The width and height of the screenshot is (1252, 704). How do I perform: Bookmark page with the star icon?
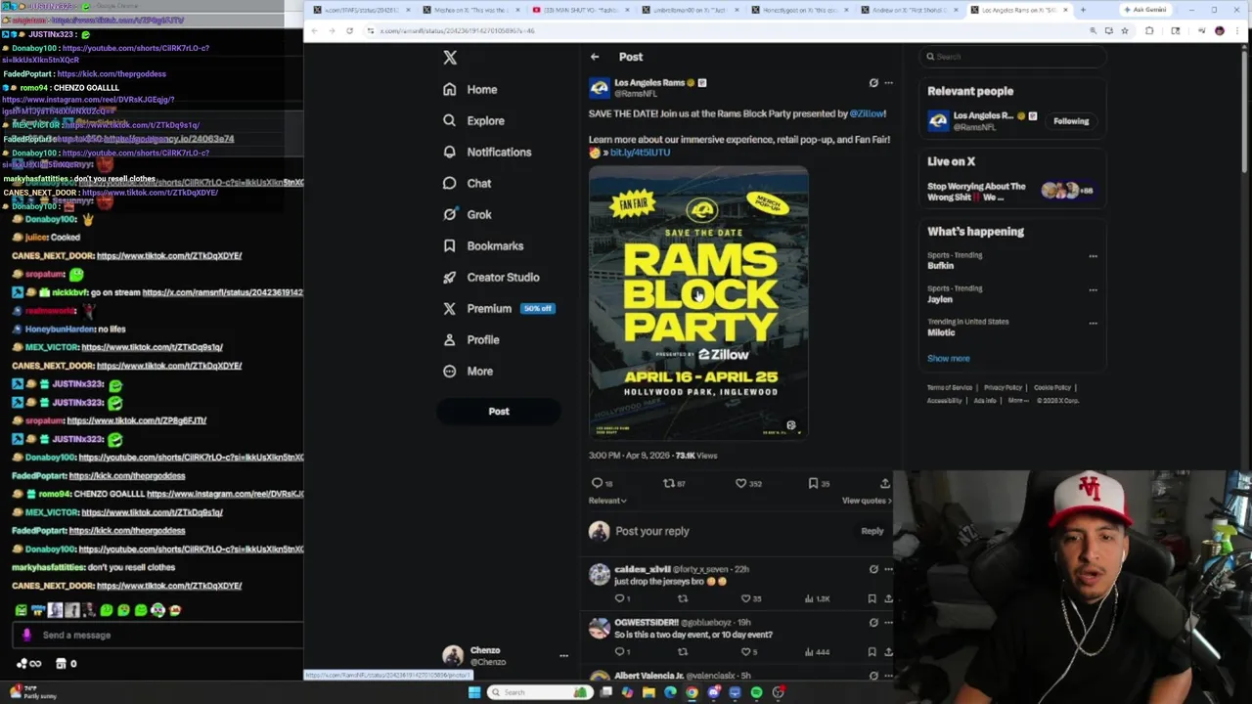tap(1125, 31)
